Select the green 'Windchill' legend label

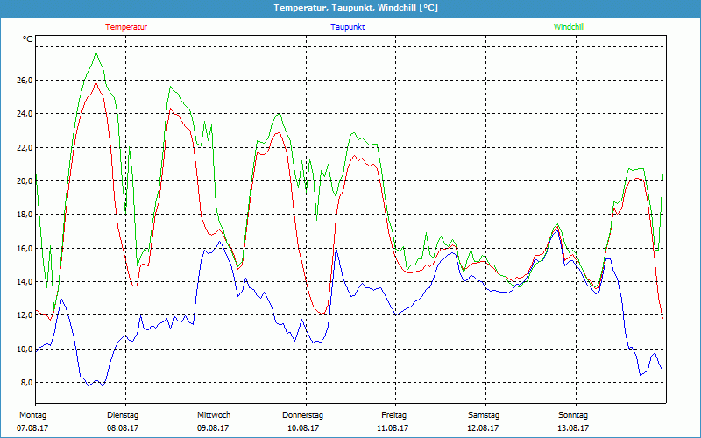569,27
